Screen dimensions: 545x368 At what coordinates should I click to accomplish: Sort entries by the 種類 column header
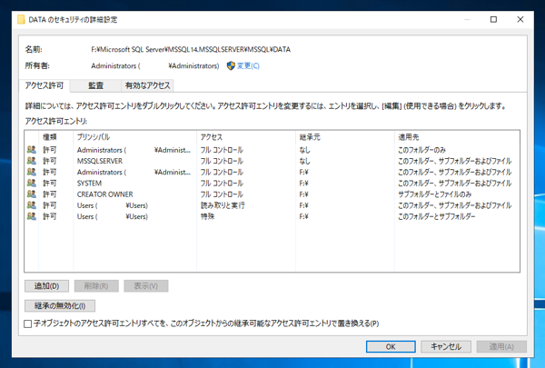(56, 137)
